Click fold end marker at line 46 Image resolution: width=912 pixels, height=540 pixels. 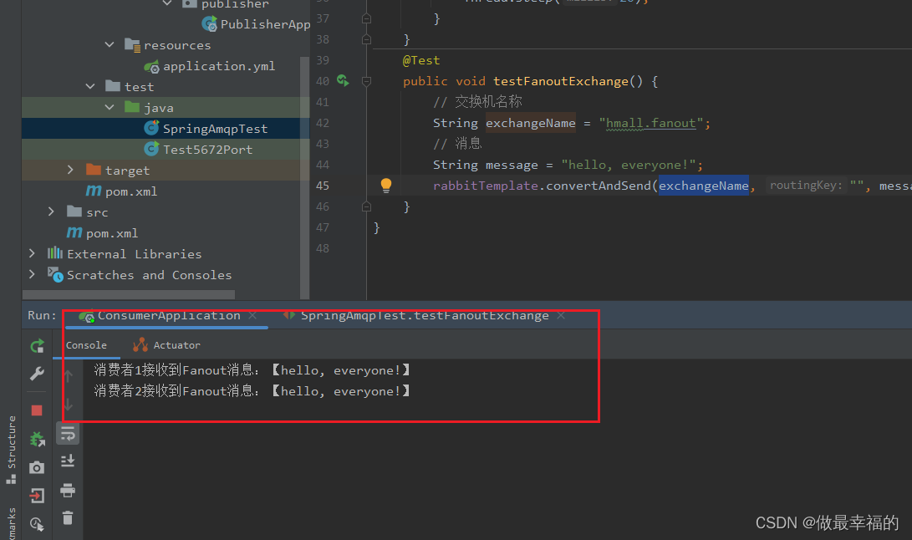(366, 206)
